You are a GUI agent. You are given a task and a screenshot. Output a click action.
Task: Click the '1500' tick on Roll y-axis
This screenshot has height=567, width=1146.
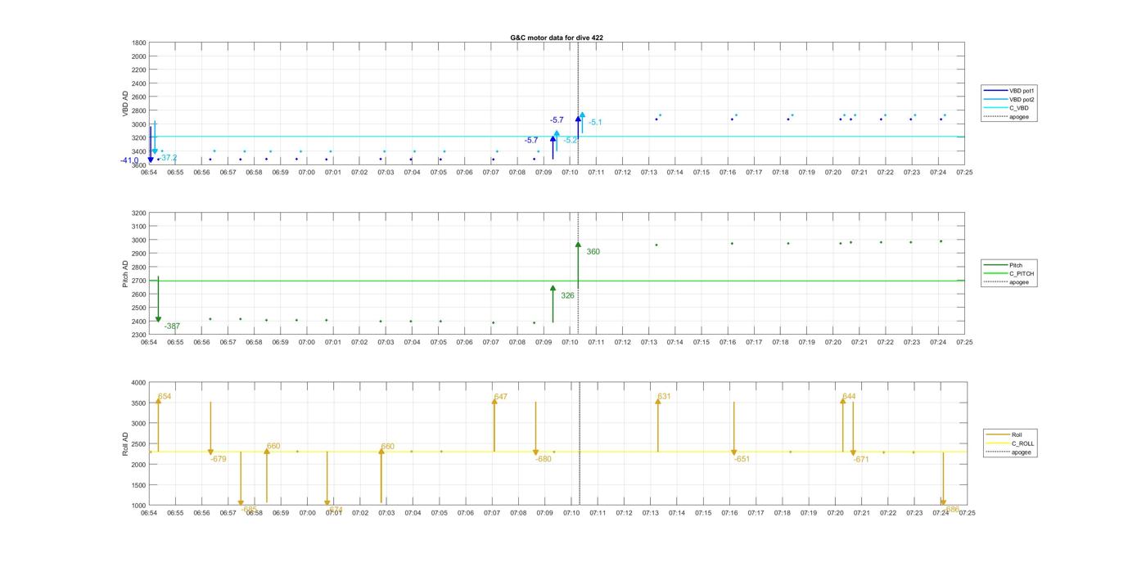(139, 484)
